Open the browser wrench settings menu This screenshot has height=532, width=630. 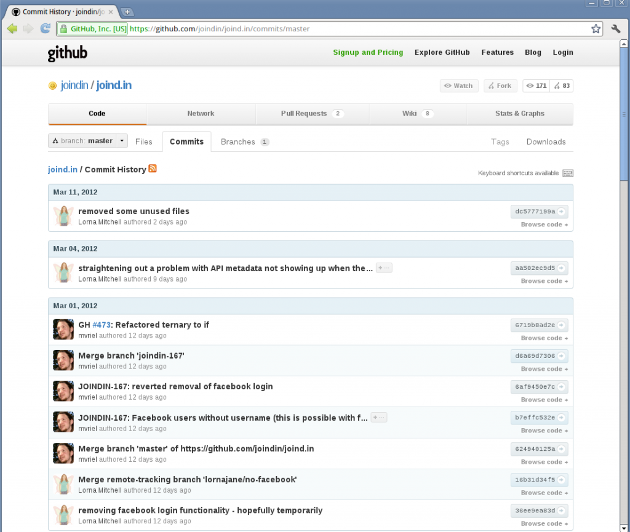pyautogui.click(x=615, y=28)
